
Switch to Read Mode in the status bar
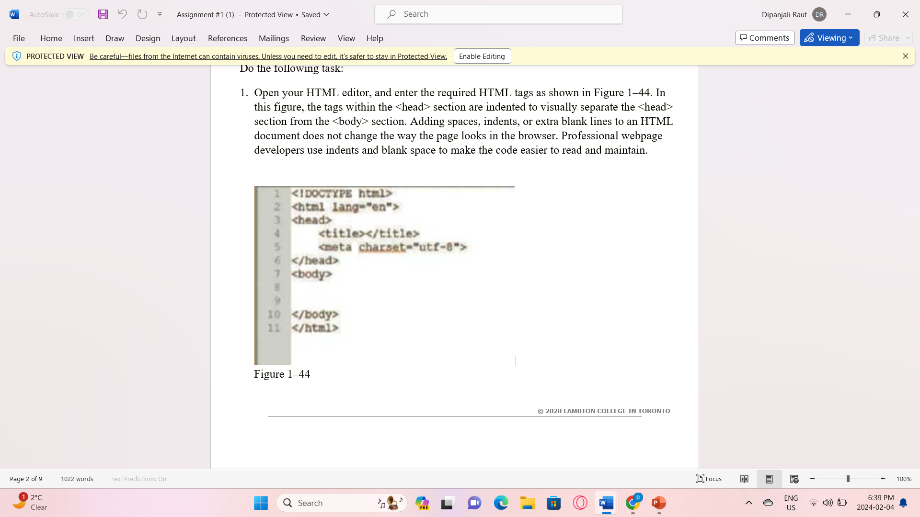coord(745,479)
